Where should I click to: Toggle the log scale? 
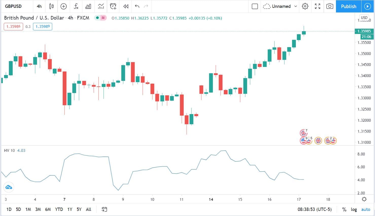354,209
